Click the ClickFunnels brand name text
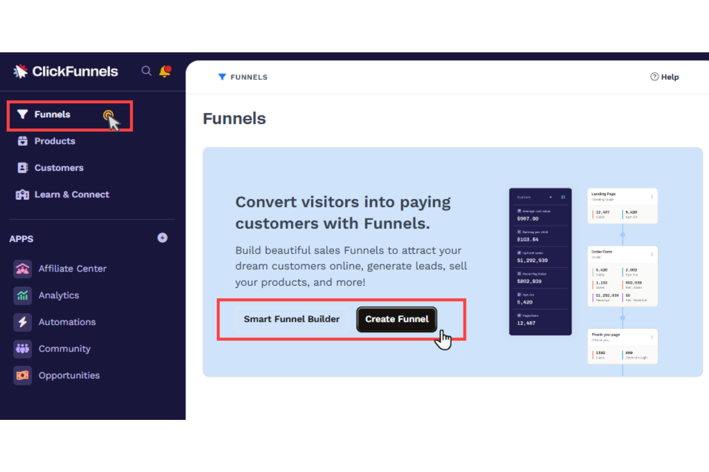 [x=75, y=71]
